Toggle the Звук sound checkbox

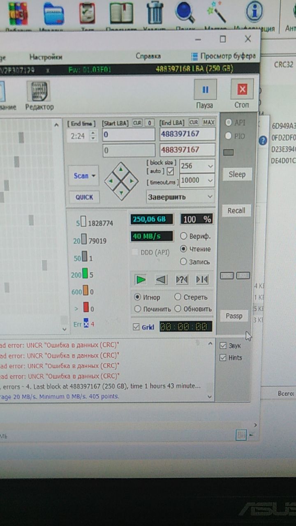point(223,346)
